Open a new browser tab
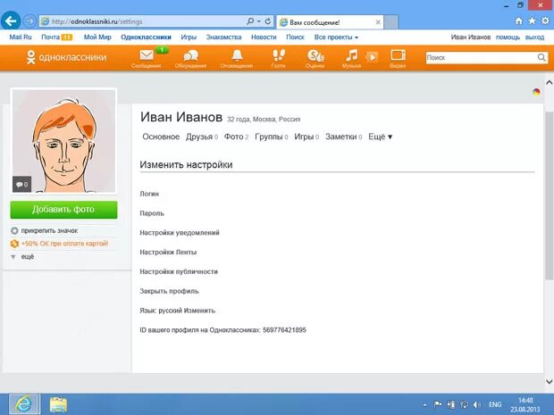The image size is (554, 415). coord(390,22)
